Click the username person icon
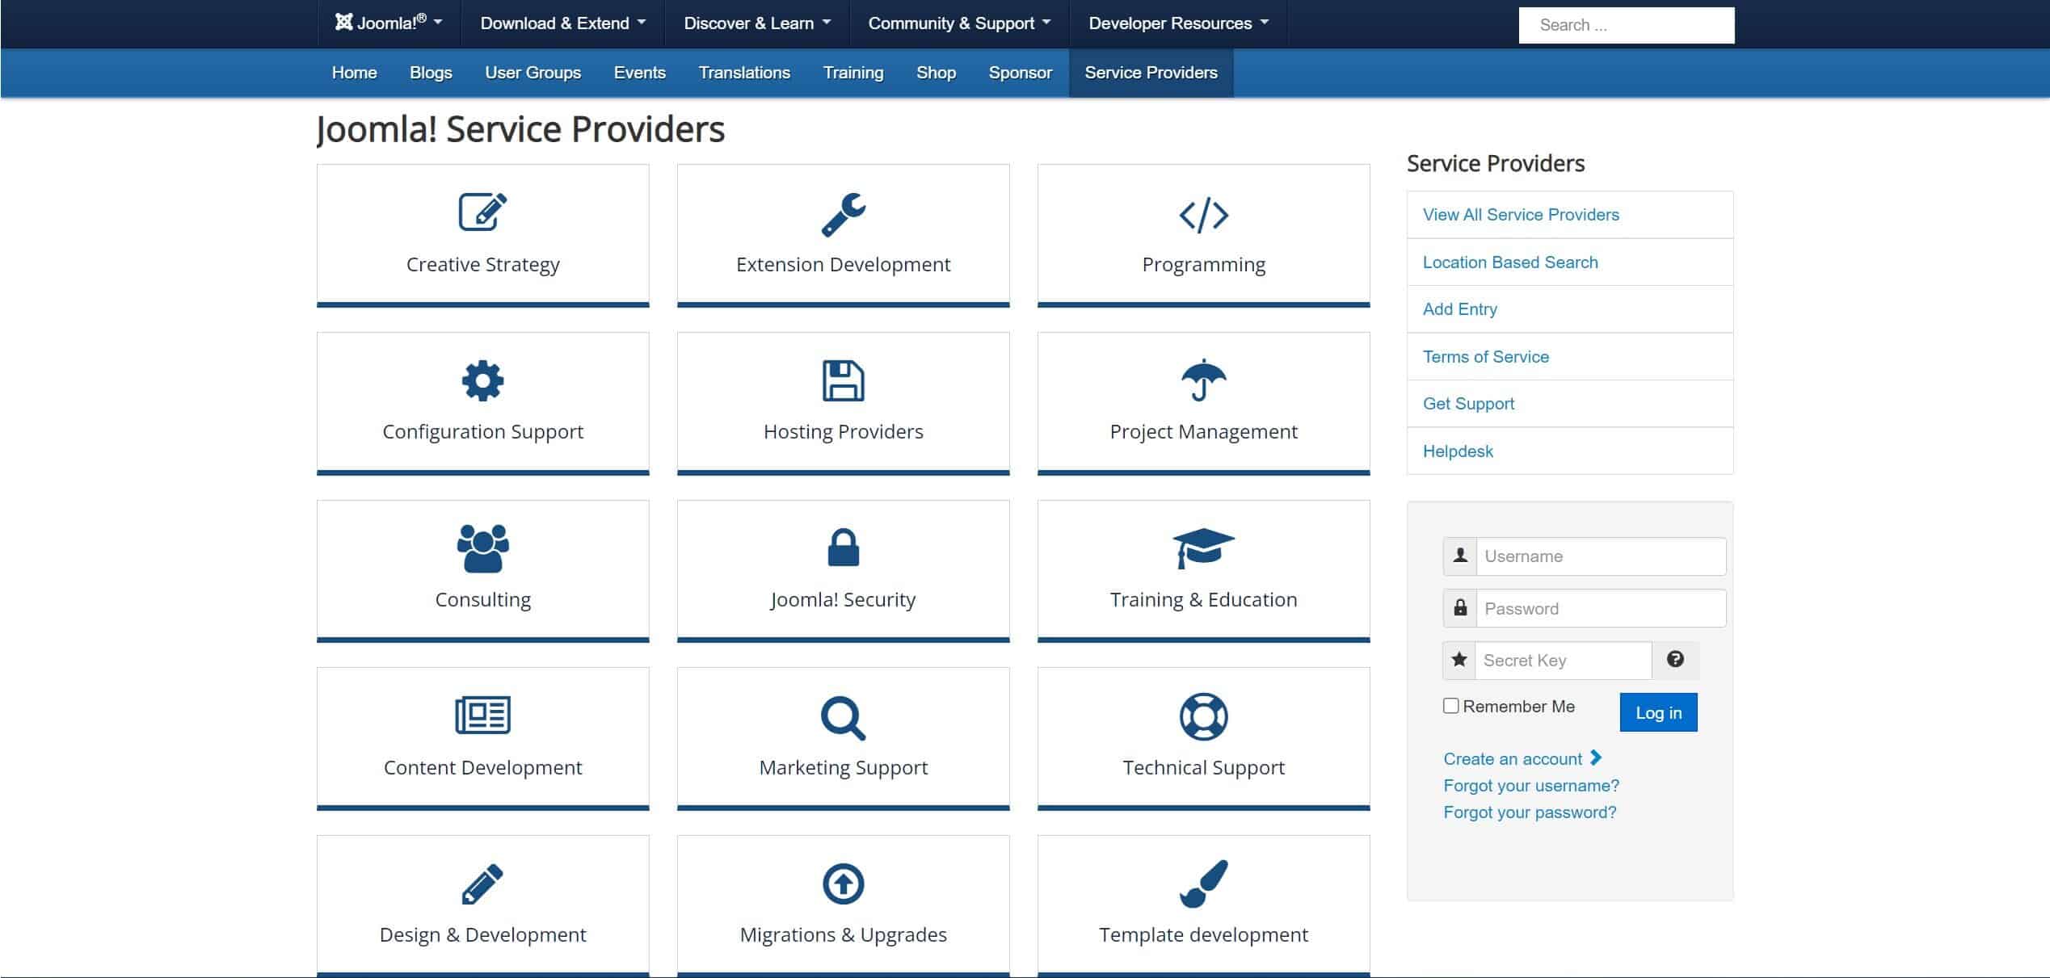The height and width of the screenshot is (978, 2050). (x=1460, y=556)
